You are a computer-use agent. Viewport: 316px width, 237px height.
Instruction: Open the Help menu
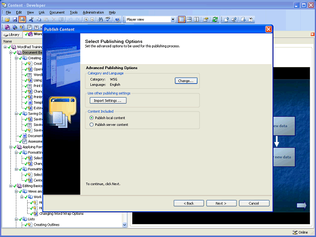click(x=112, y=12)
